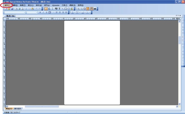Click horizontal scrollbar left arrow

pos(7,106)
